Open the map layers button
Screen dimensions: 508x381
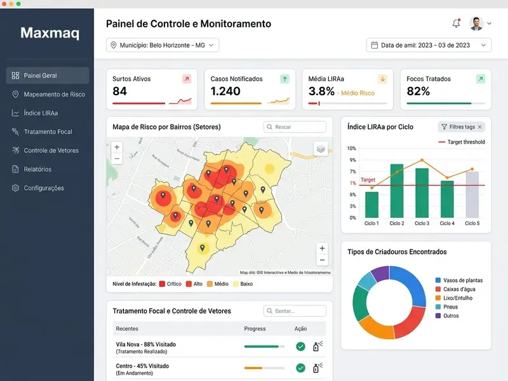[321, 149]
